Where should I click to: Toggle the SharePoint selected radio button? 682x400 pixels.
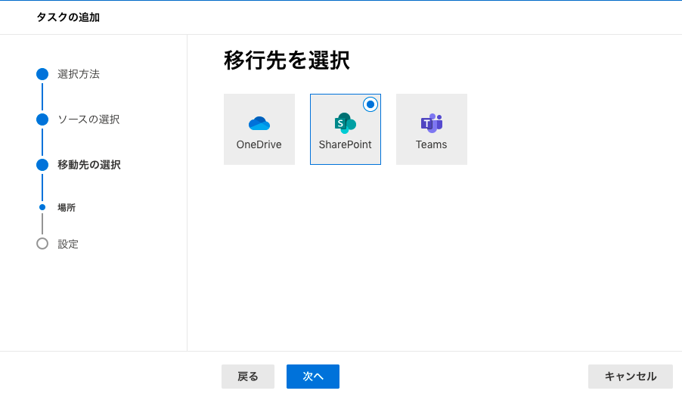(x=370, y=104)
